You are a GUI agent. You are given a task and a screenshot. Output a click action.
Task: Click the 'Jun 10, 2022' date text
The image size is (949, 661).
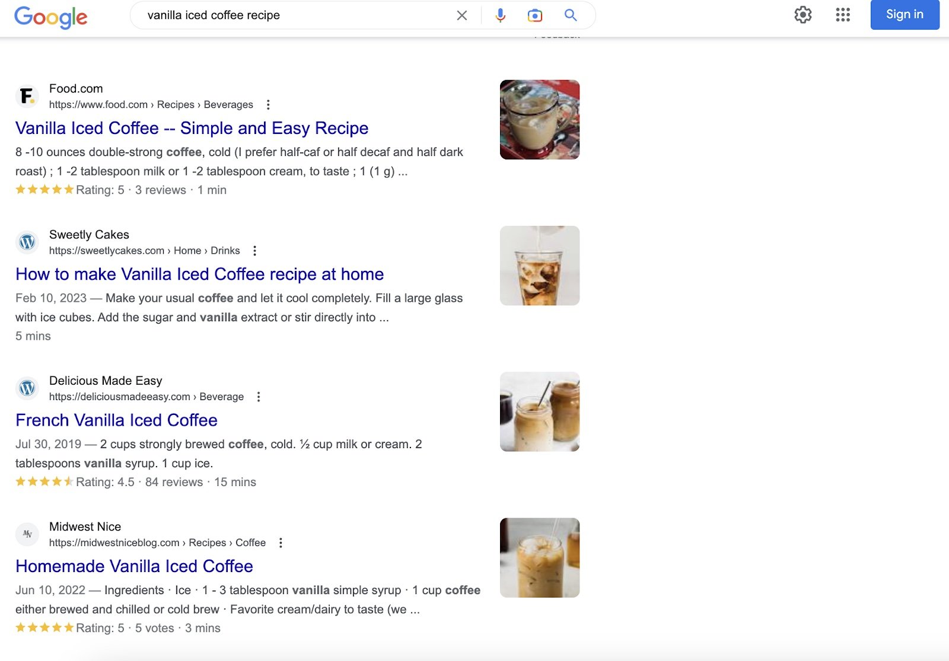50,590
